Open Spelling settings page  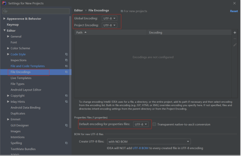click(x=16, y=143)
